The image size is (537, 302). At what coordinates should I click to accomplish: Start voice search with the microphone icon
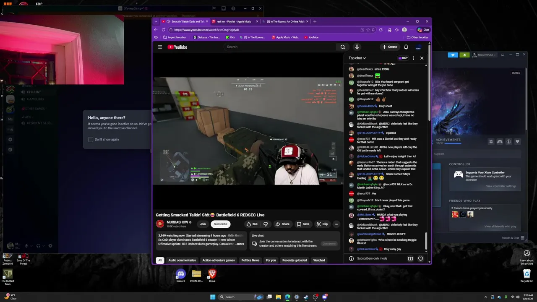point(357,47)
